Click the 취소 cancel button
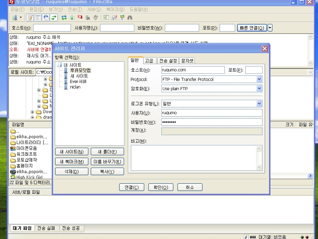 point(190,187)
